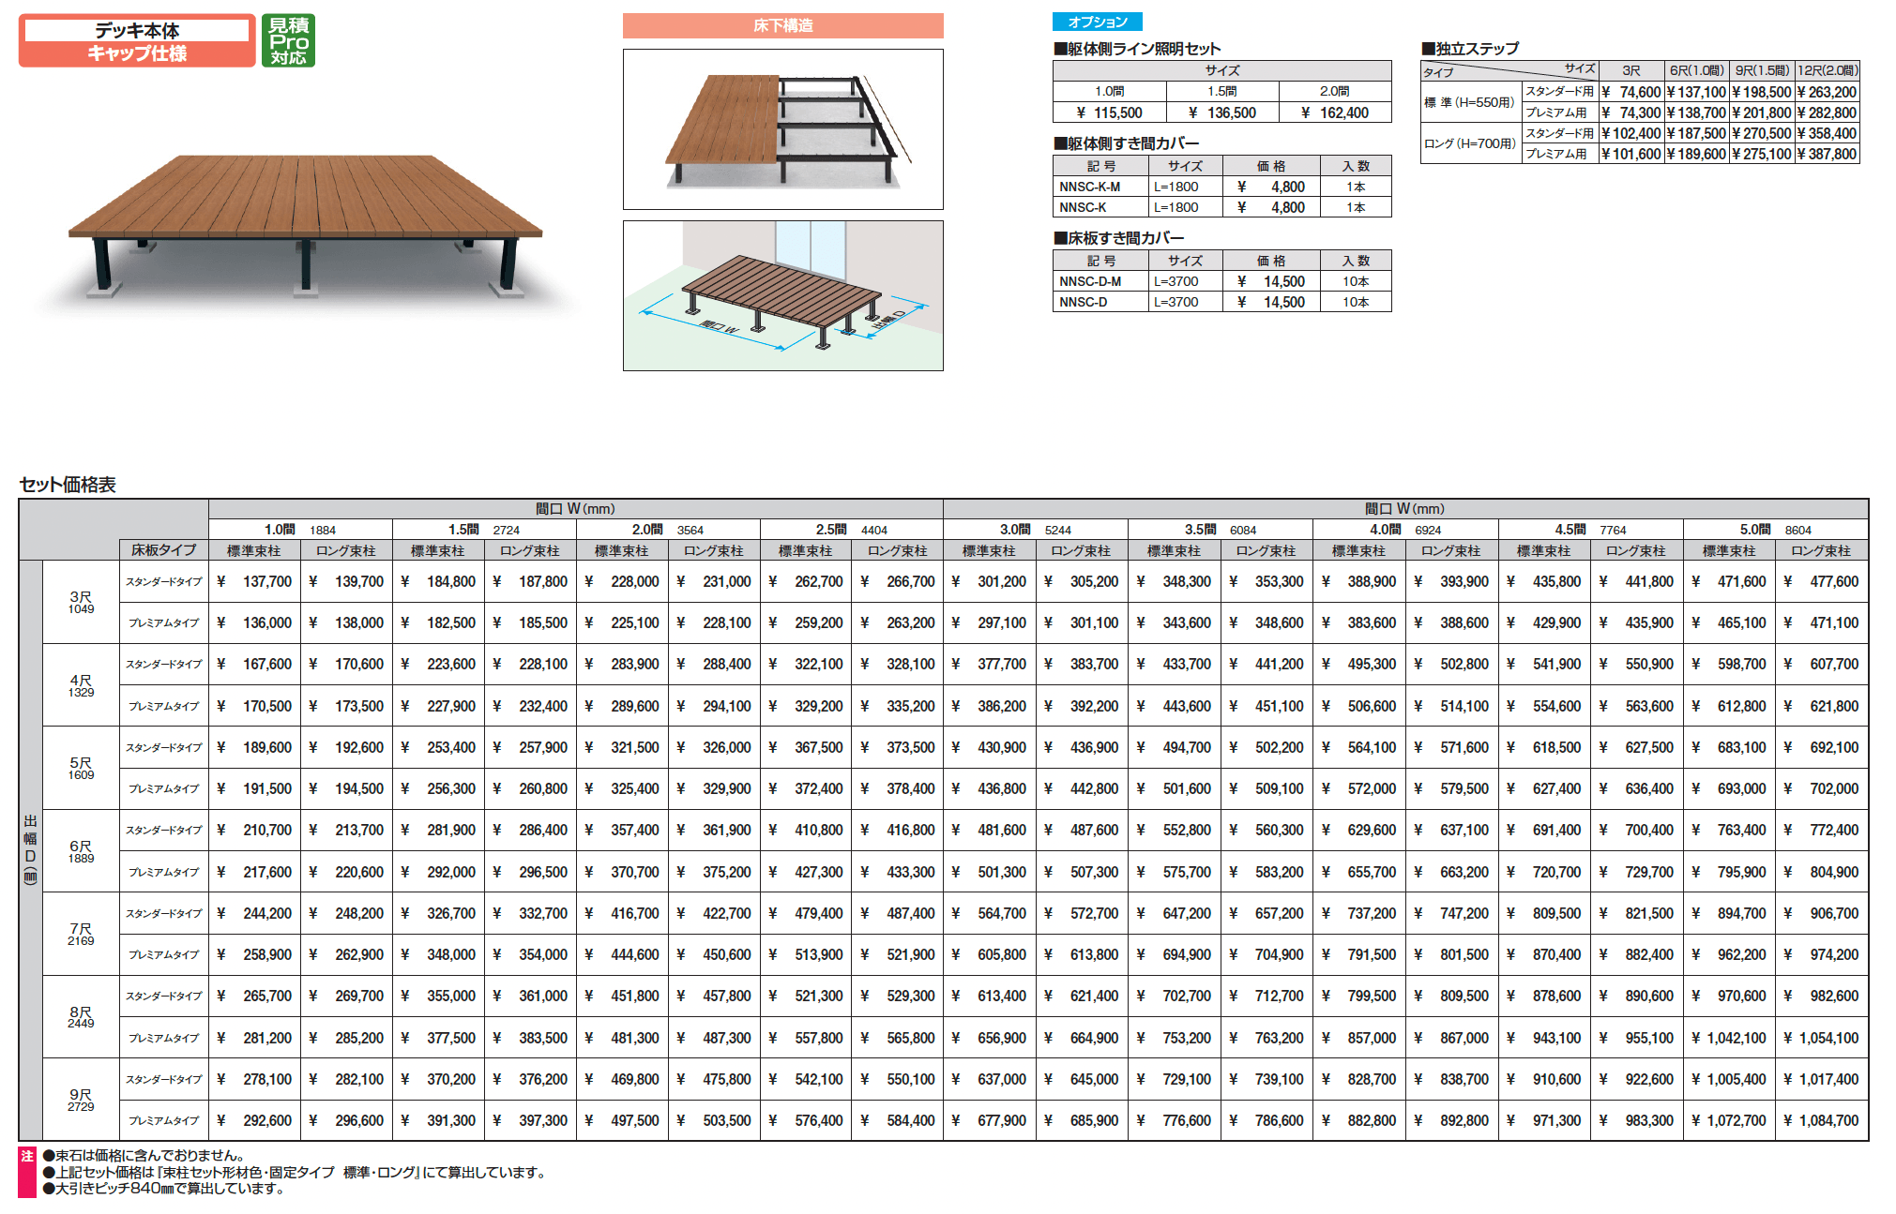Click the ¥613,400 price cell
Viewport: 1896px width, 1214px height.
pyautogui.click(x=989, y=996)
